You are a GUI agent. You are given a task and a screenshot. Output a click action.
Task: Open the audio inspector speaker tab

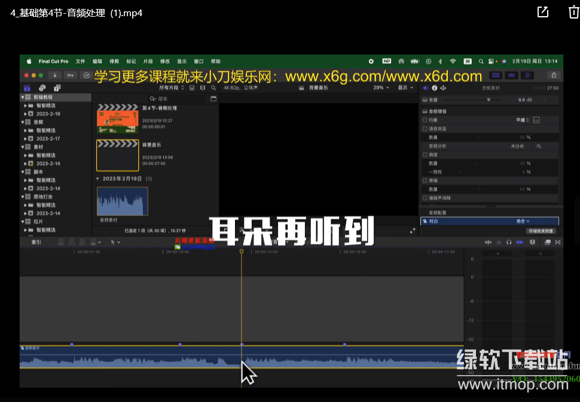425,88
